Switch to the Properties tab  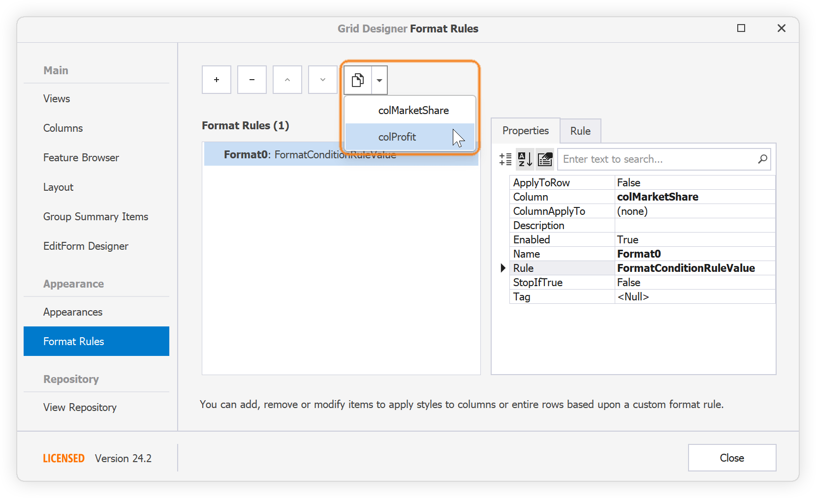click(x=525, y=131)
